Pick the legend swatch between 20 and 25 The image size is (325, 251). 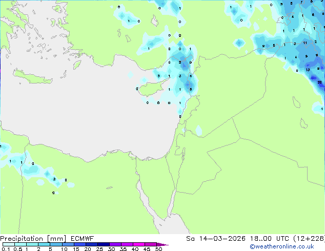coord(91,244)
